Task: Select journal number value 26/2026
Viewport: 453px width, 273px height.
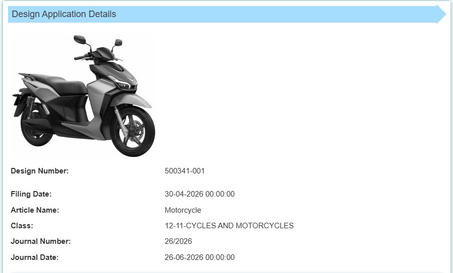Action: pos(178,241)
